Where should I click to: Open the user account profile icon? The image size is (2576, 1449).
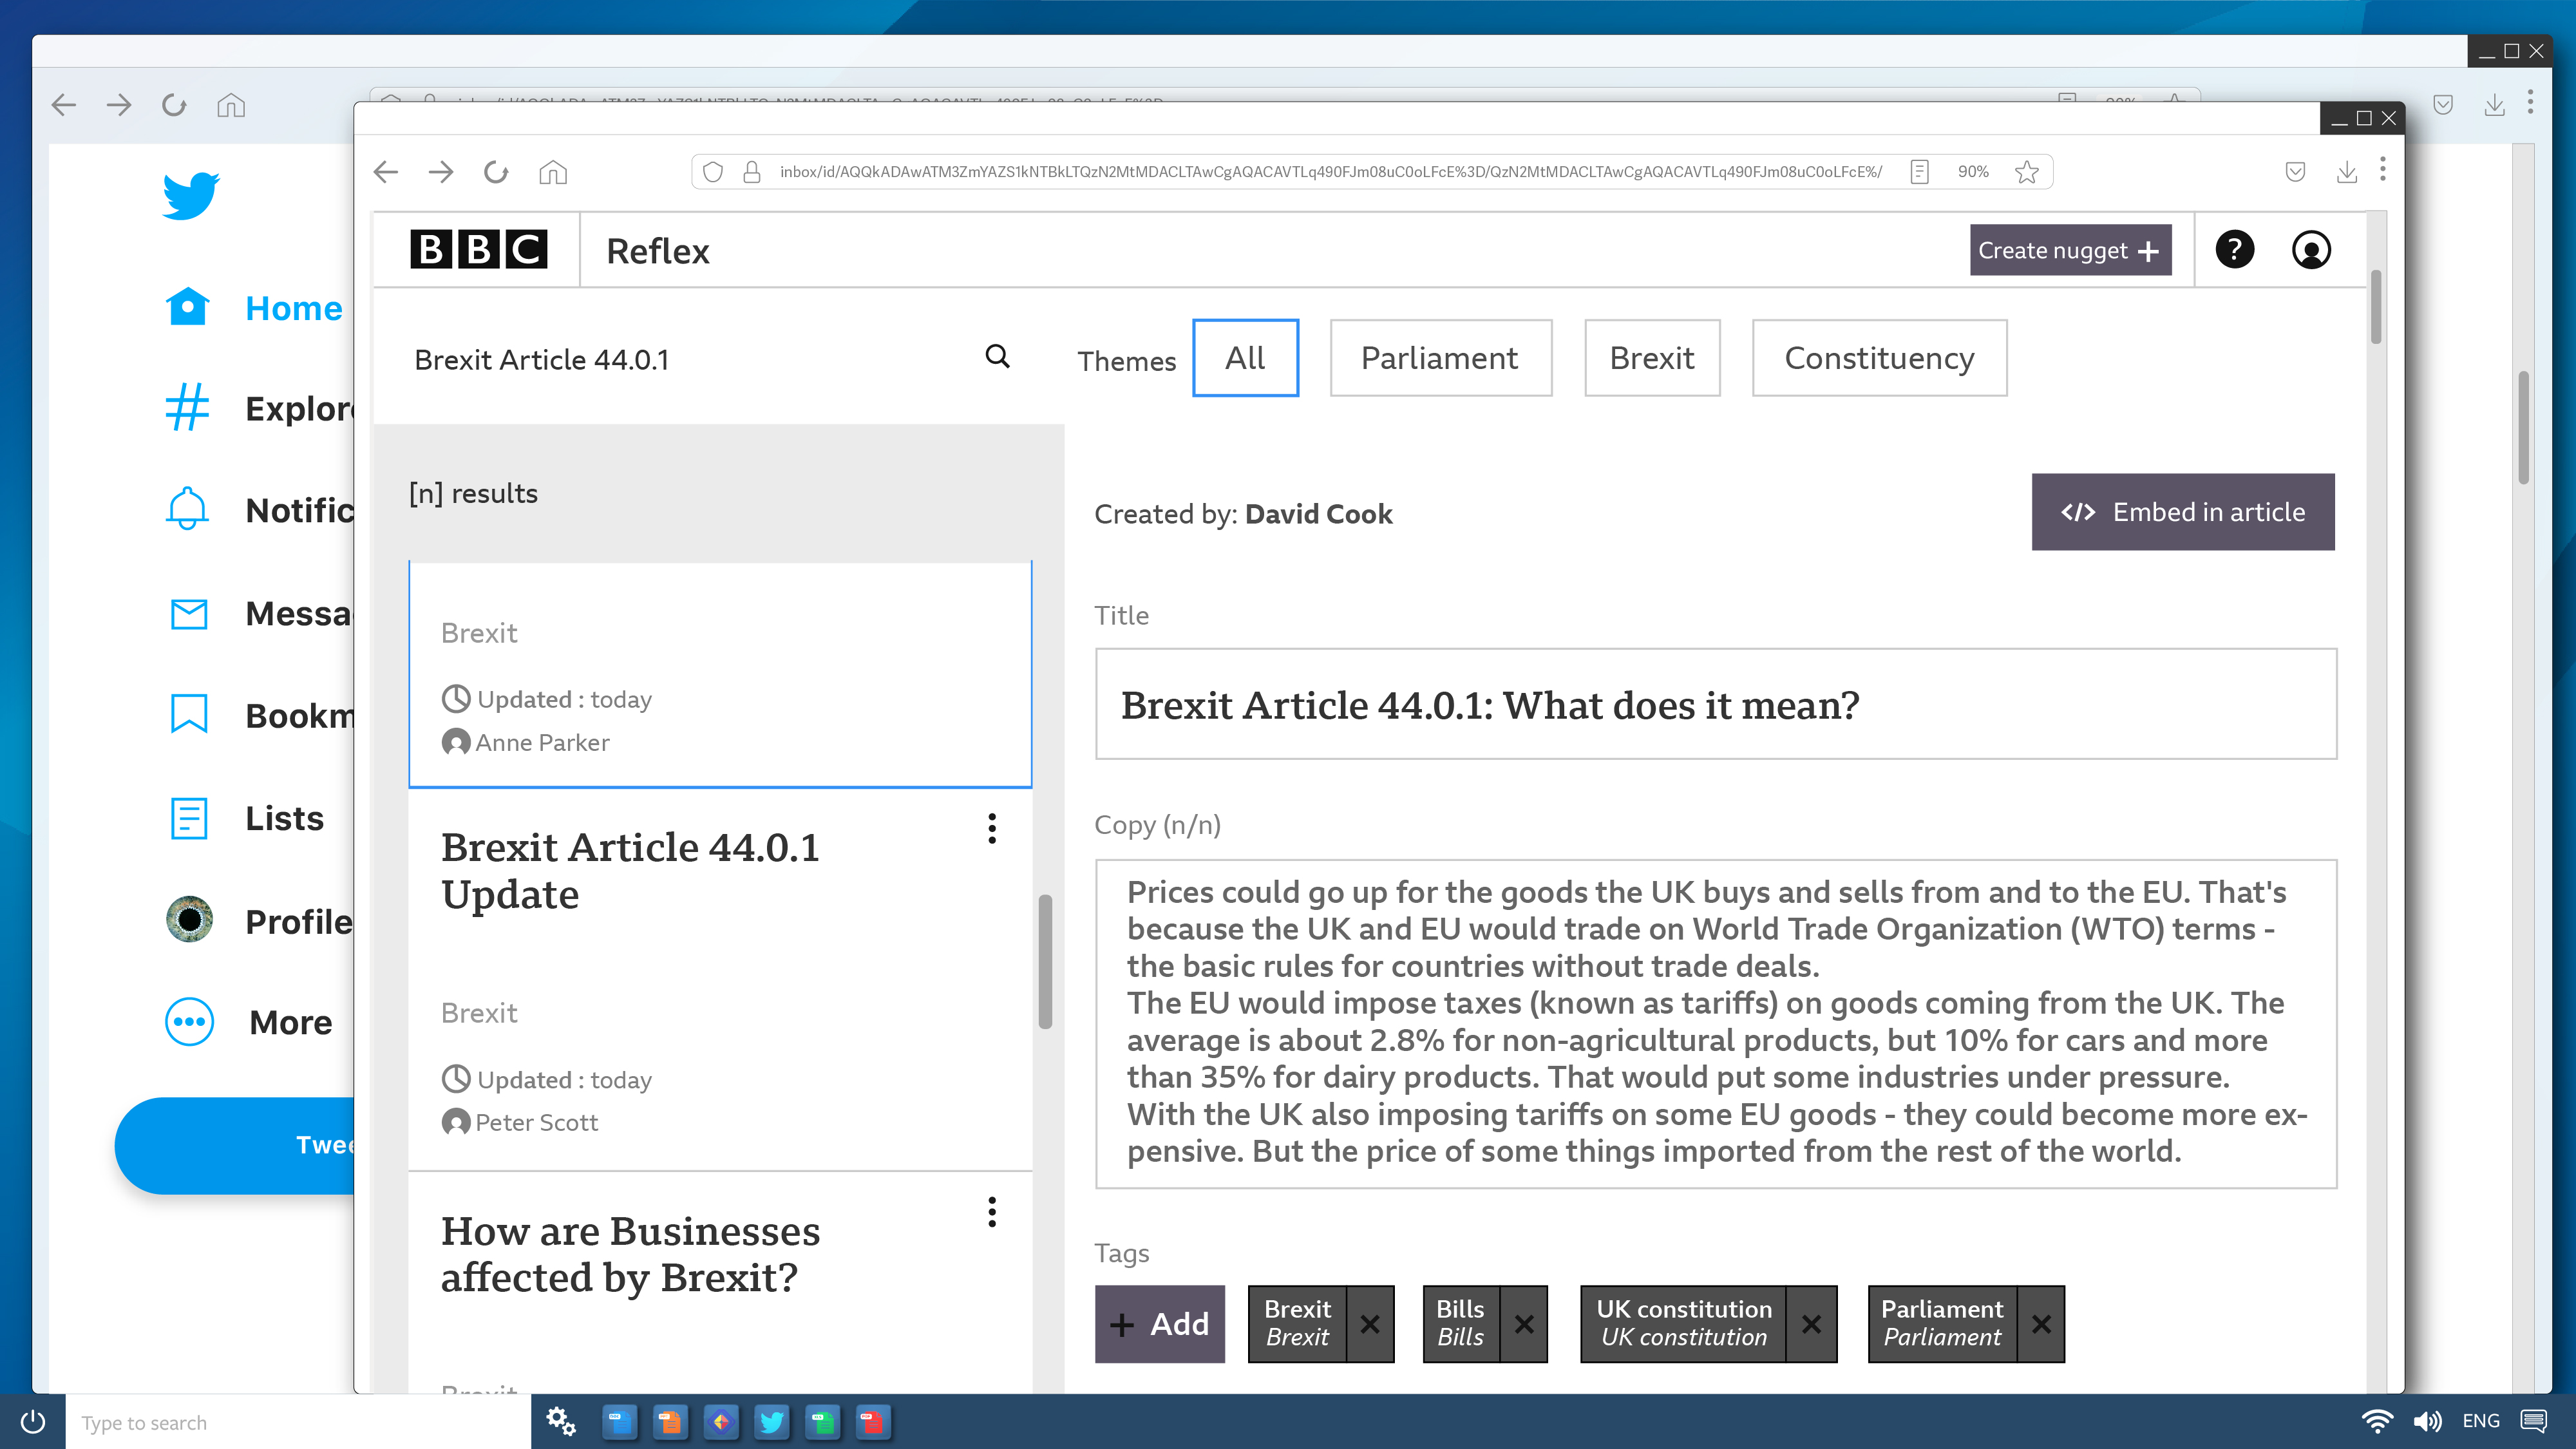(2311, 250)
